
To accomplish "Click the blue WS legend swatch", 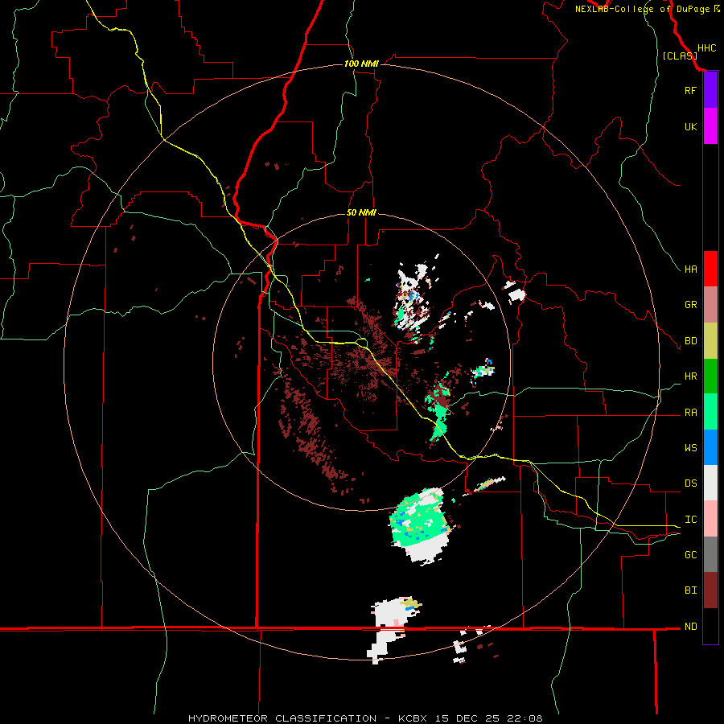I will [x=710, y=447].
